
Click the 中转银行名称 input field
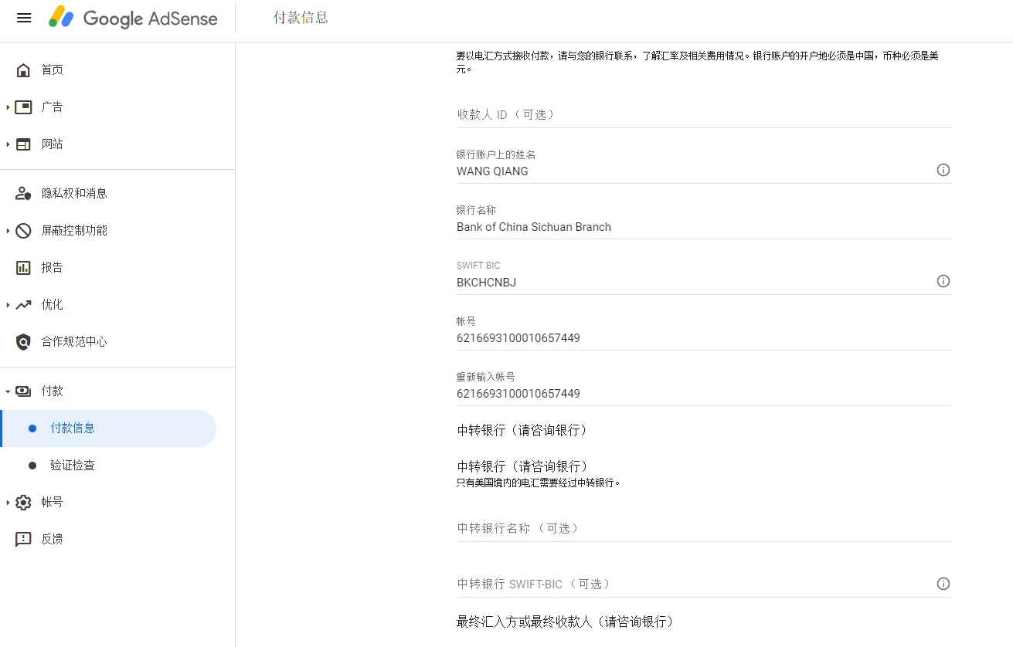703,528
